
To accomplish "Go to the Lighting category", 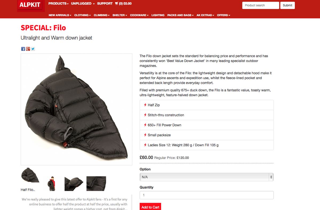I will tap(158, 15).
